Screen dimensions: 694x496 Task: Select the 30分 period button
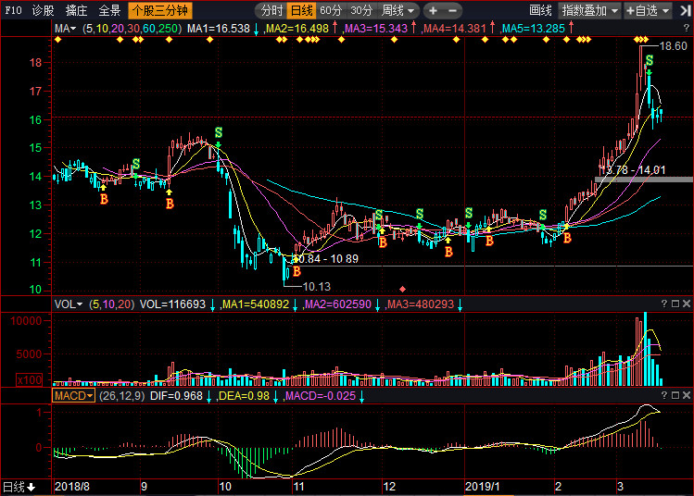[x=361, y=10]
